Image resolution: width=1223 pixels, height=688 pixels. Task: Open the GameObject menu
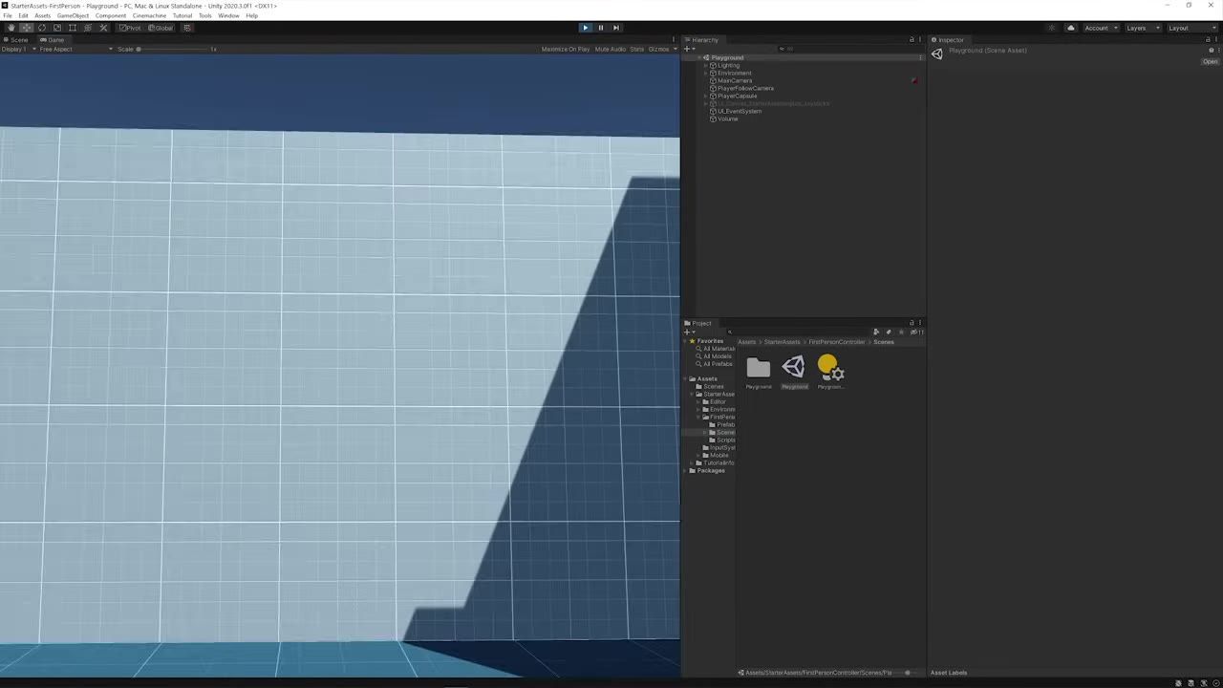[x=73, y=15]
